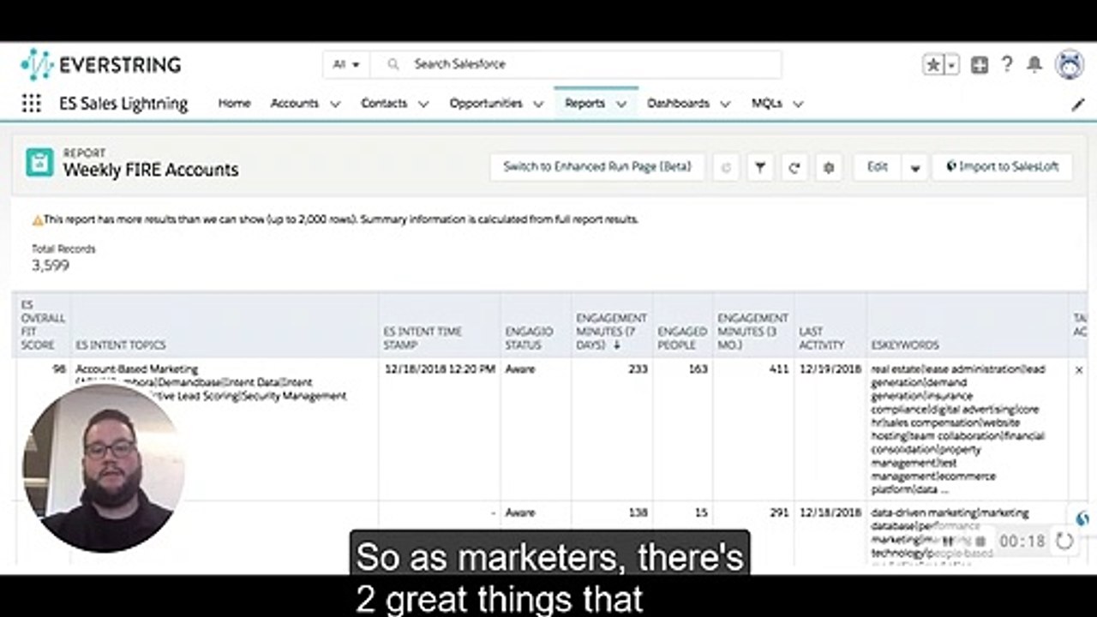This screenshot has height=617, width=1097.
Task: Click the Weekly FIRE Accounts title
Action: pos(151,170)
